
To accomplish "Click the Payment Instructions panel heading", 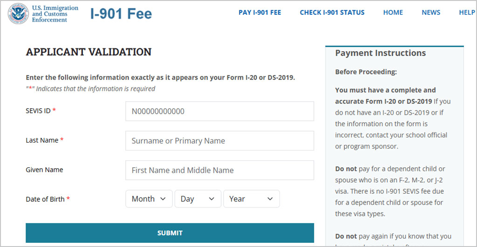I will click(380, 53).
